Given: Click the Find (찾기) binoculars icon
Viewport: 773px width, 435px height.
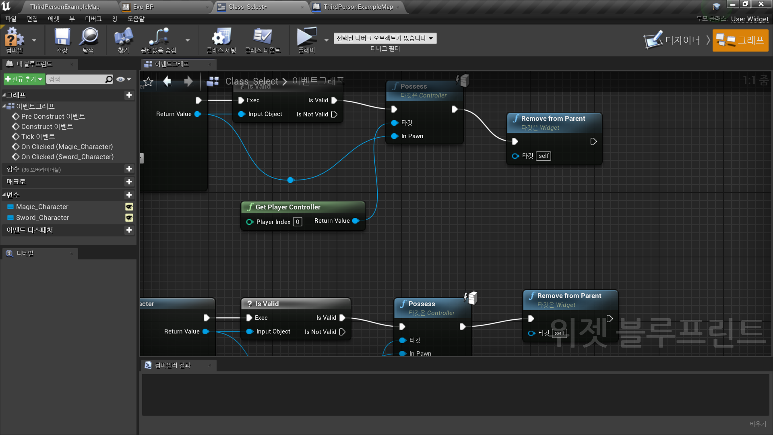Looking at the screenshot, I should pyautogui.click(x=123, y=37).
